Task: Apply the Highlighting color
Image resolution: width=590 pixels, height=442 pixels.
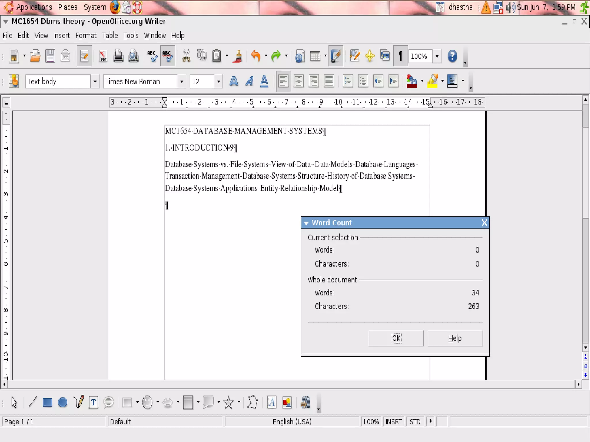Action: pos(432,81)
